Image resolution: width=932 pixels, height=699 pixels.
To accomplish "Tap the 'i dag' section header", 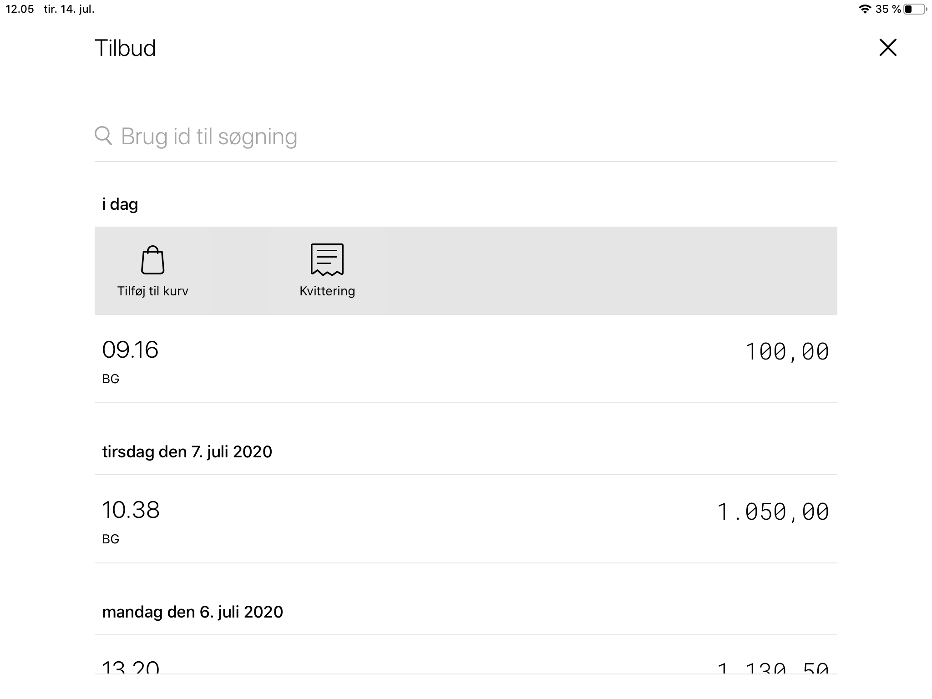I will click(120, 204).
